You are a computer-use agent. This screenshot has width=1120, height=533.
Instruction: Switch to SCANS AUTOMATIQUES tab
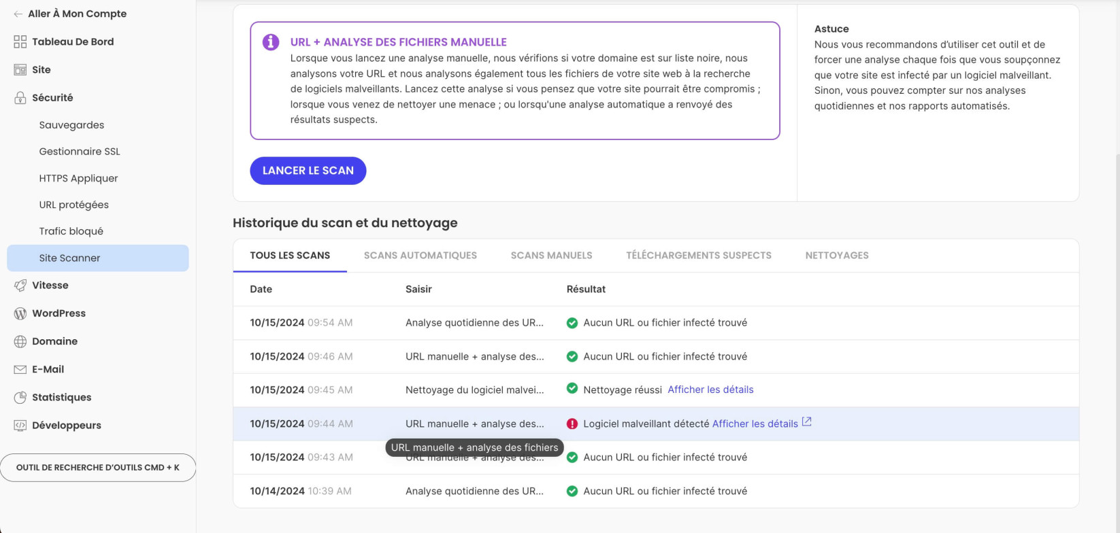click(x=421, y=256)
